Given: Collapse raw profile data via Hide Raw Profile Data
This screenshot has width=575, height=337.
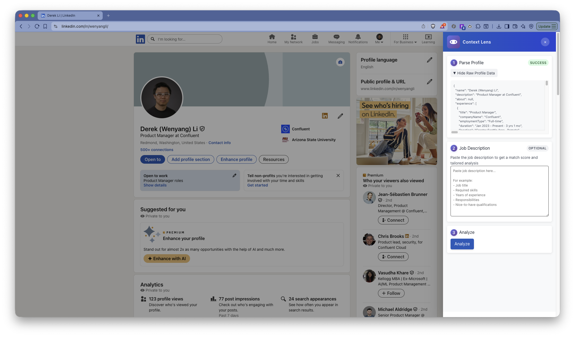Looking at the screenshot, I should click(474, 73).
